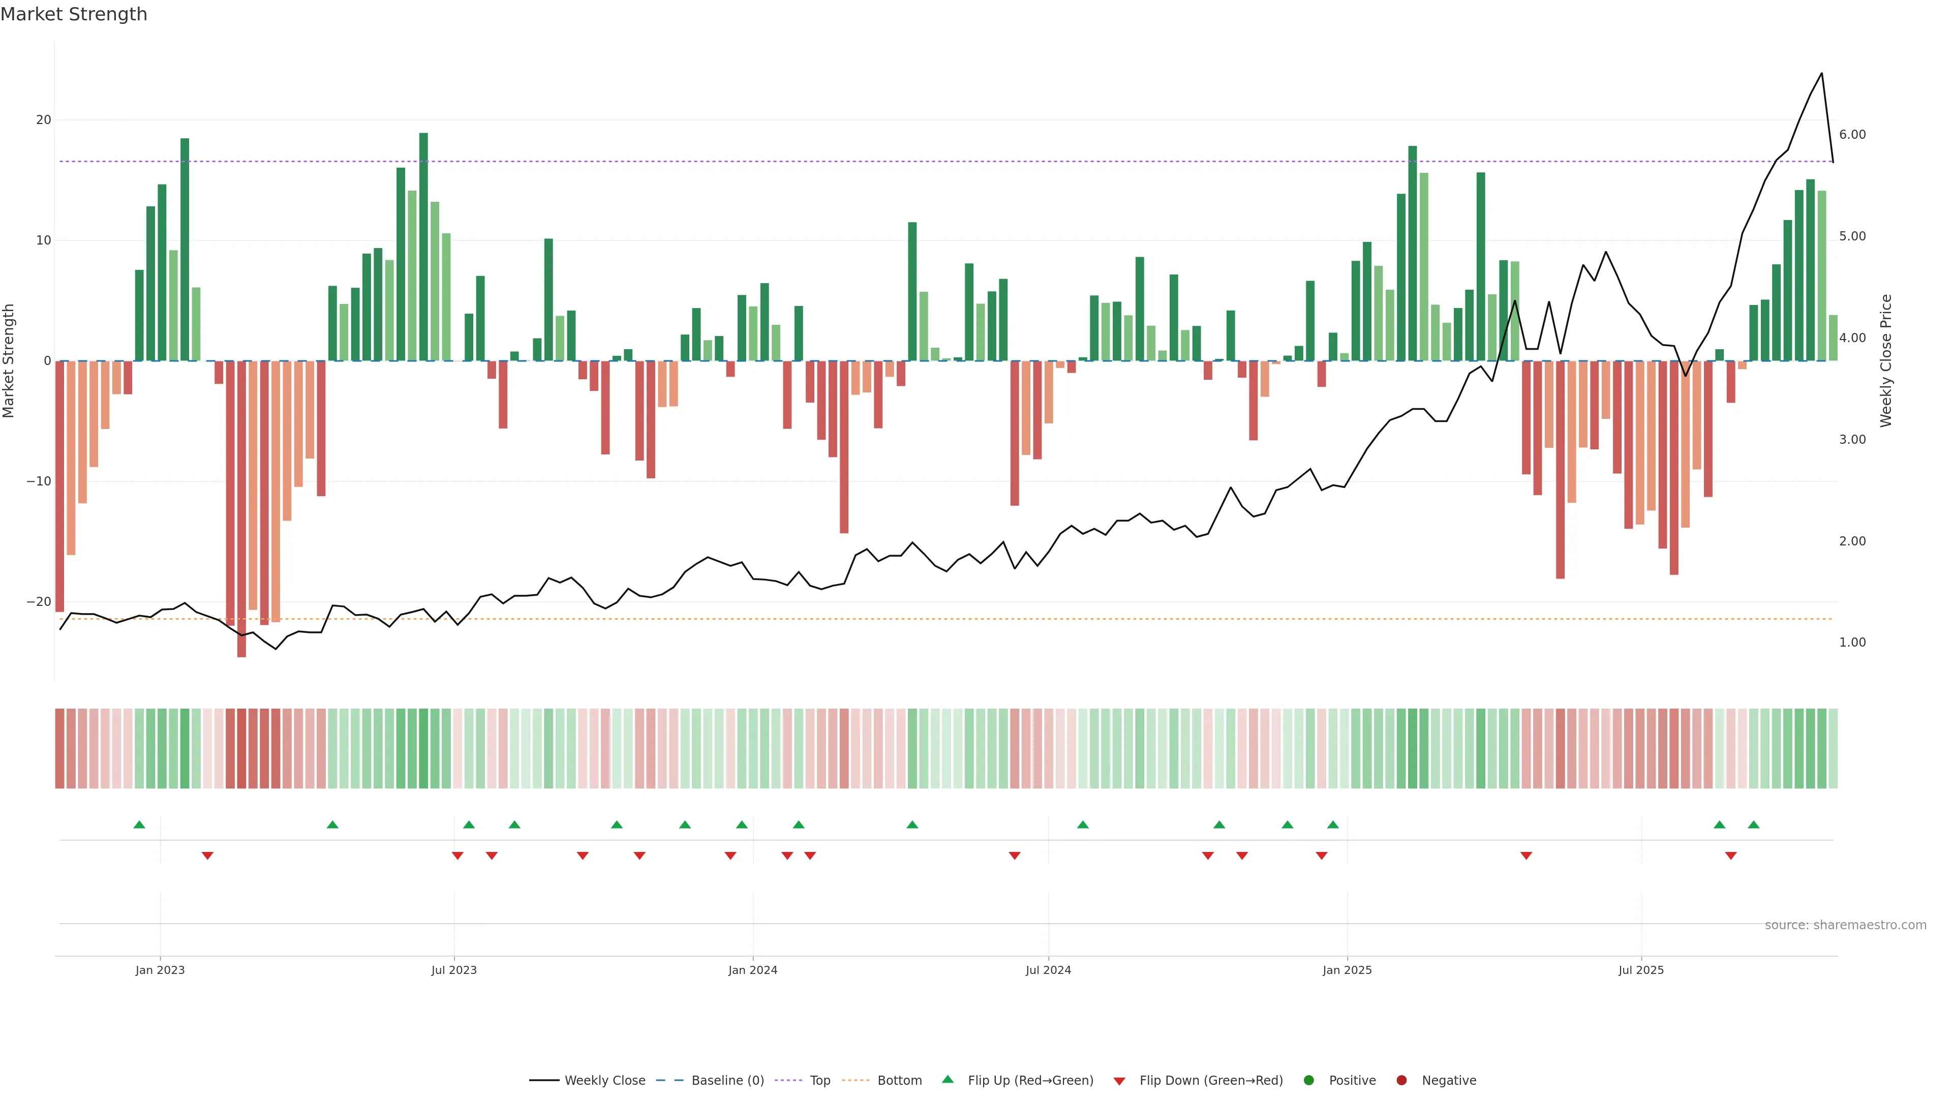
Task: Click the Negative red circle legend icon
Action: [1401, 1080]
